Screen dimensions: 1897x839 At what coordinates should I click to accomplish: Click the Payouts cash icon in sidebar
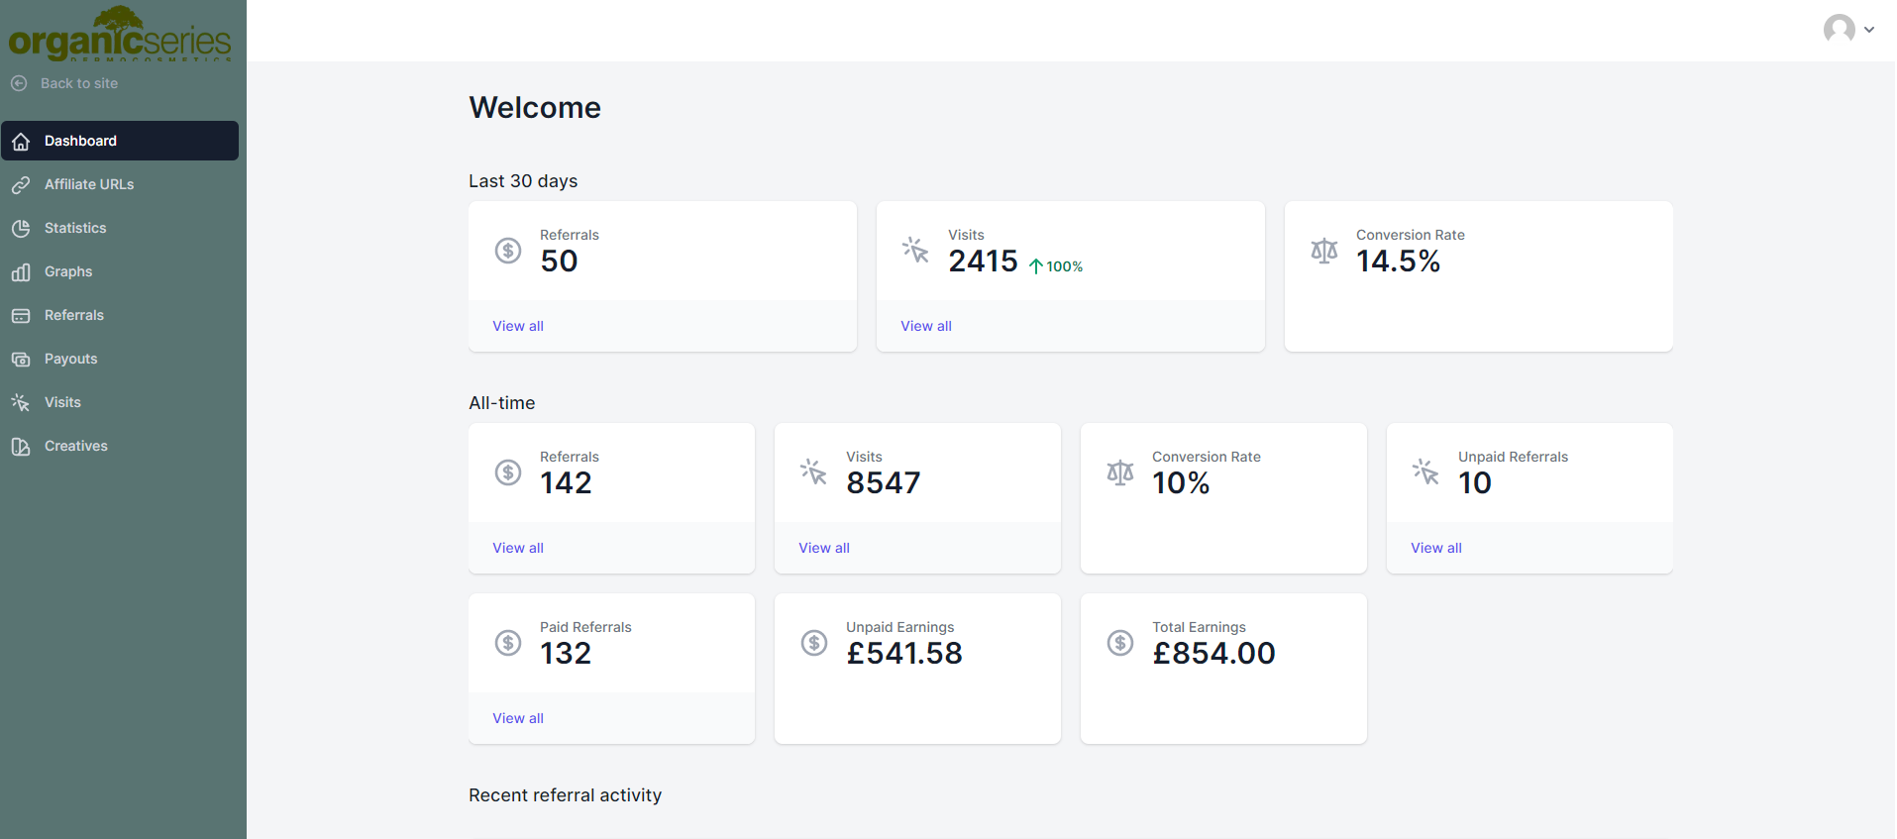(x=21, y=360)
